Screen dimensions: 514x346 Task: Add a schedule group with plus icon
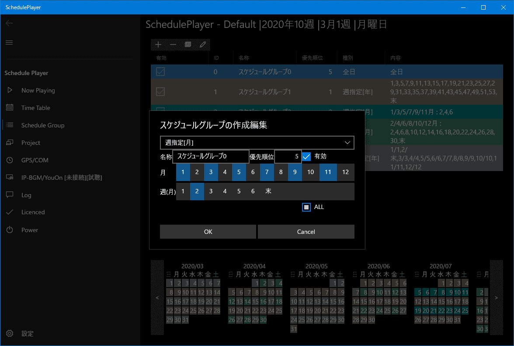pyautogui.click(x=158, y=45)
